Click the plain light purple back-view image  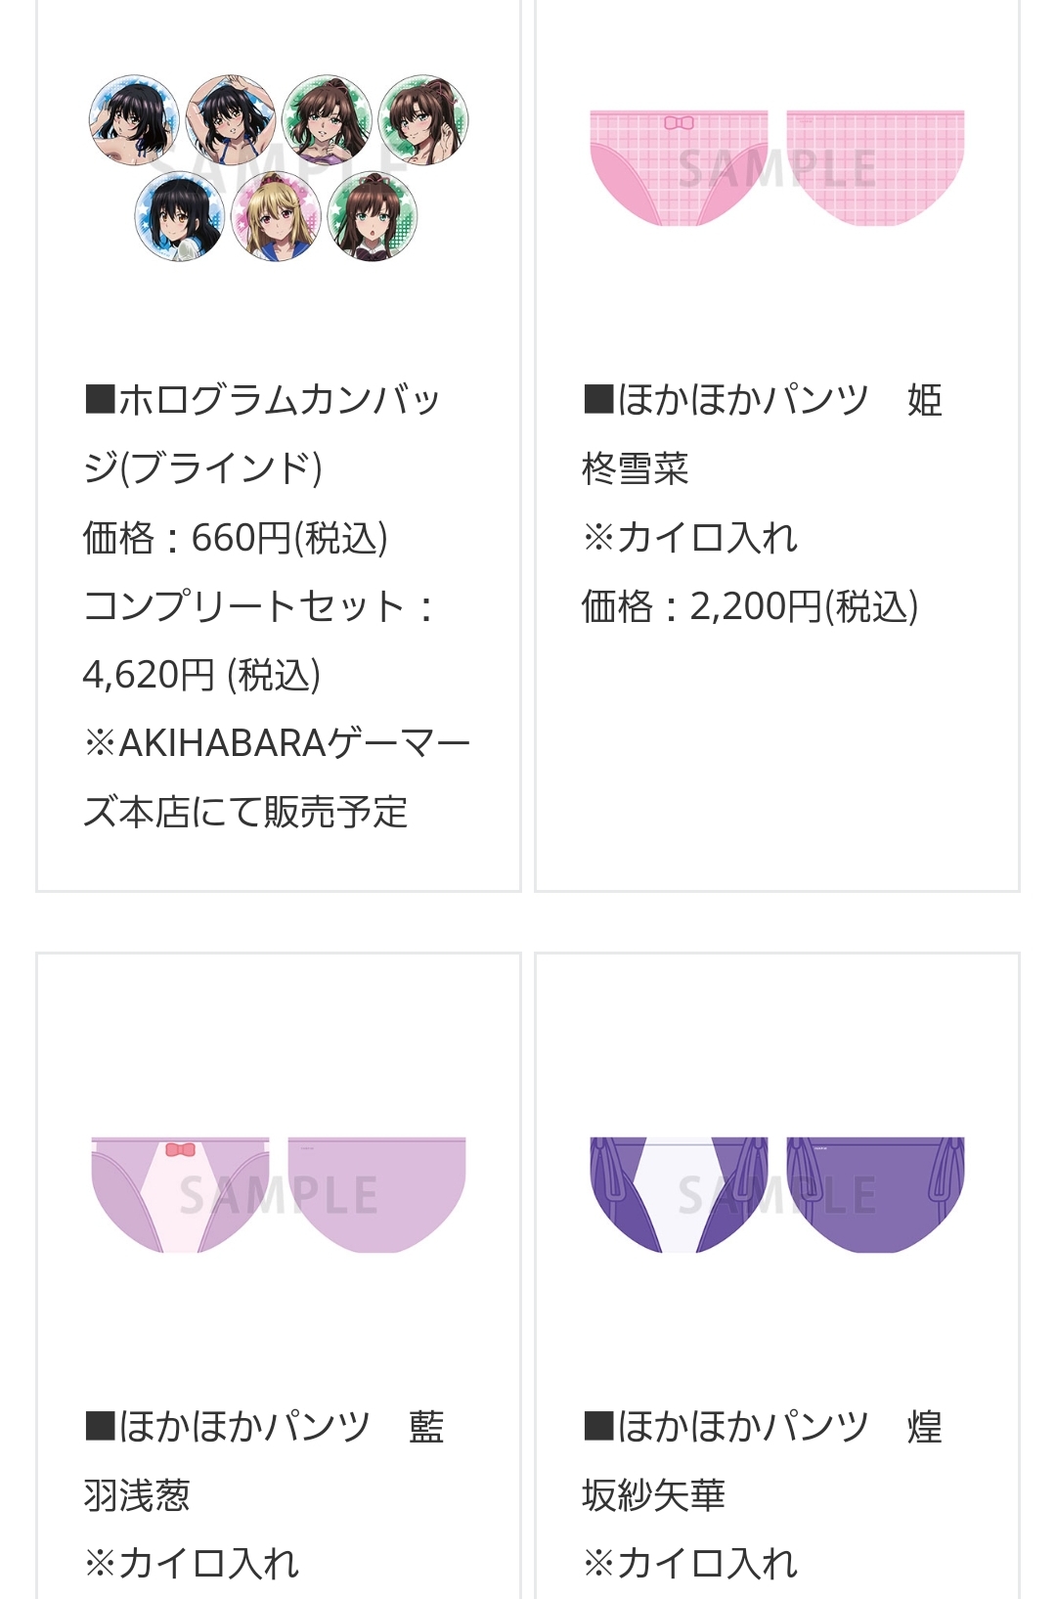[x=376, y=1194]
